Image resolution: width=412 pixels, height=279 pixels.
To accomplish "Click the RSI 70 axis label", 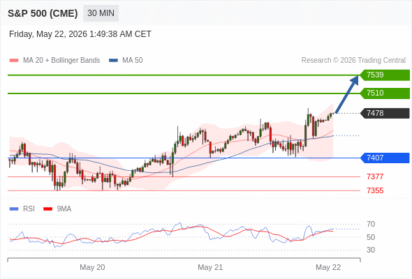I will coord(371,224).
